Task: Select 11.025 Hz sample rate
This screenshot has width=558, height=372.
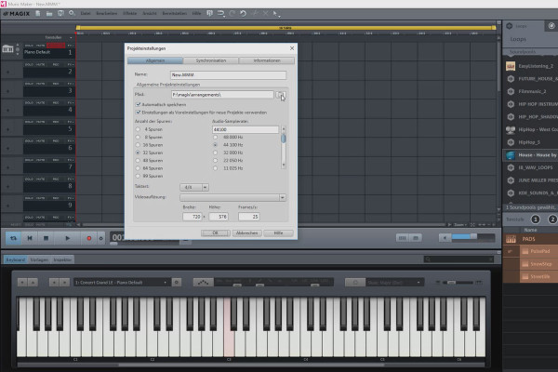Action: [216, 168]
